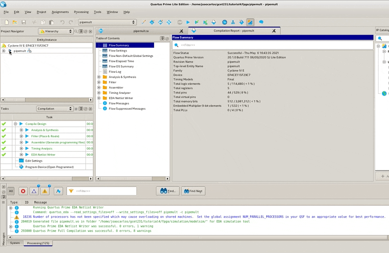The width and height of the screenshot is (389, 253).
Task: Click Open File folder icon in toolbar
Action: coord(15,22)
